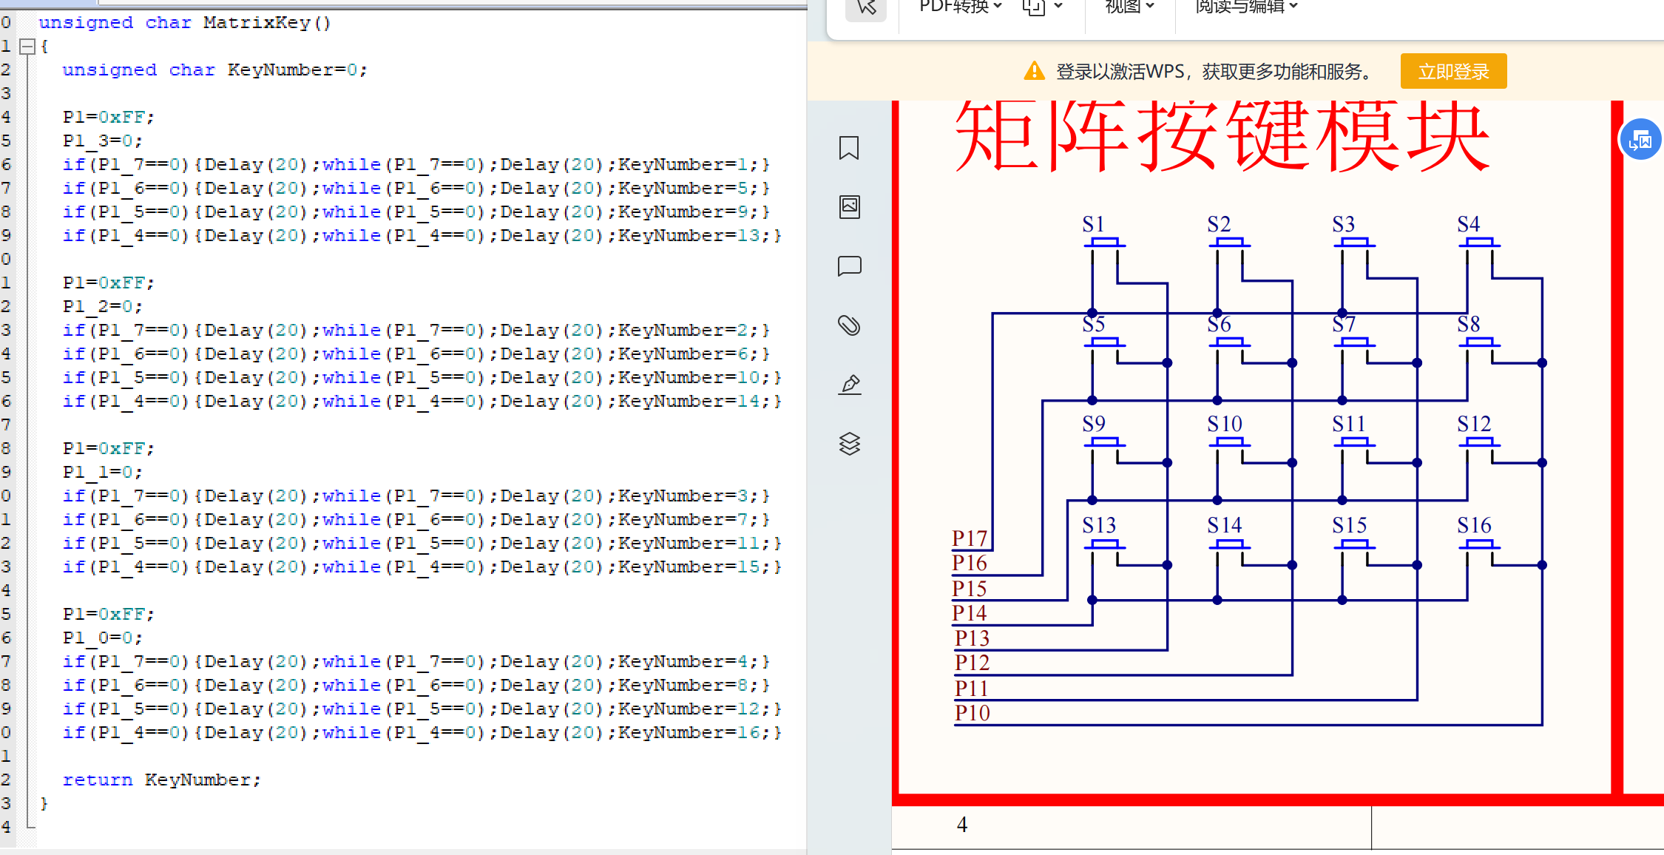The height and width of the screenshot is (855, 1664).
Task: Click the code line ending KeyNumber=16;
Action: (422, 733)
